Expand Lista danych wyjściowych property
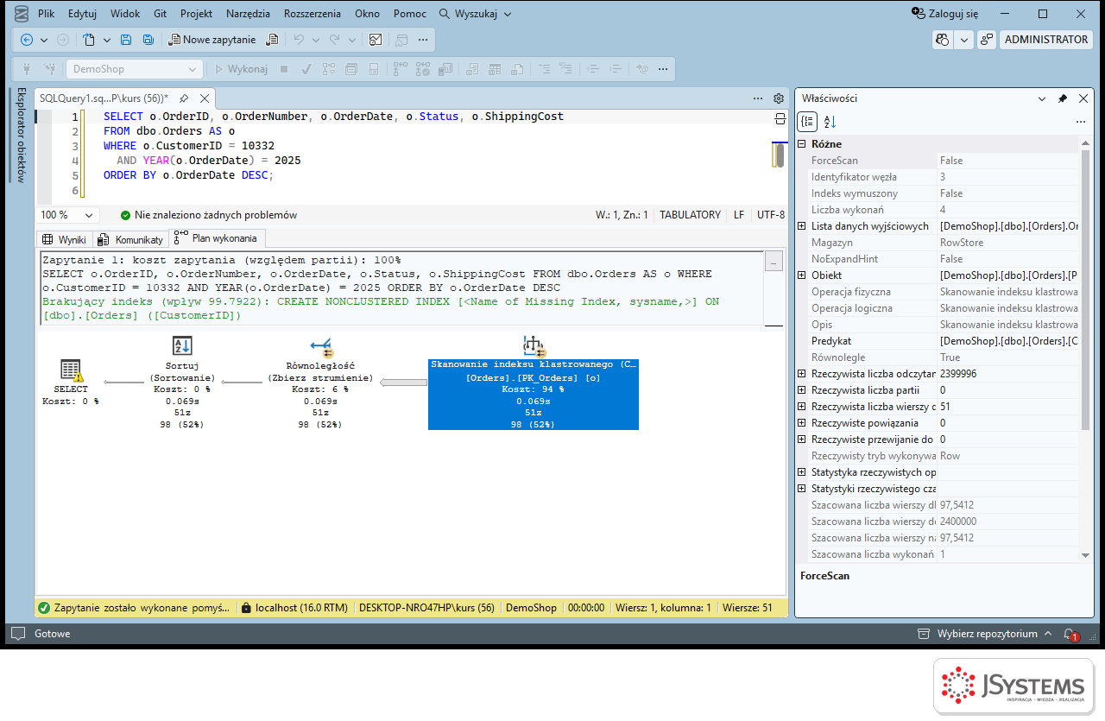 [802, 226]
